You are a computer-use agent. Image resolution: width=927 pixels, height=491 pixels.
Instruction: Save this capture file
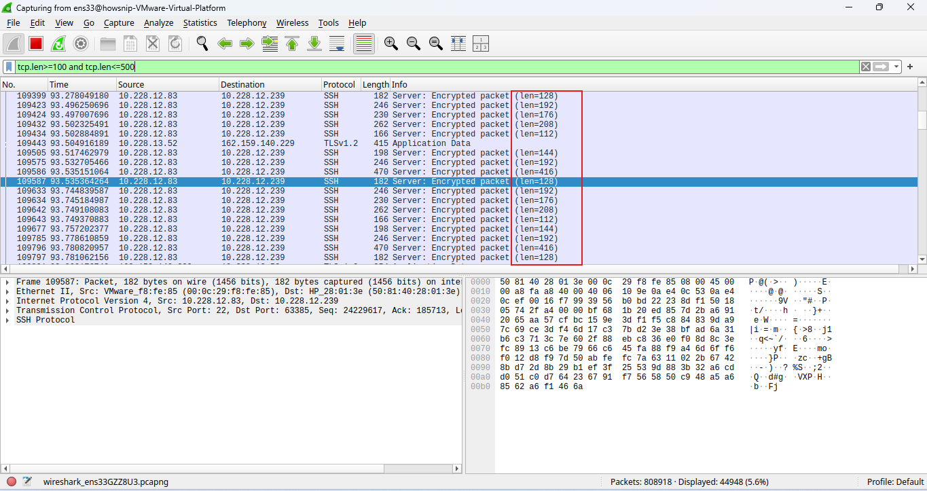tap(130, 43)
